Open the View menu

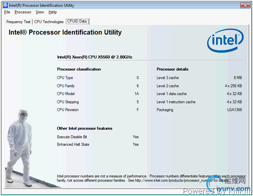(x=40, y=12)
